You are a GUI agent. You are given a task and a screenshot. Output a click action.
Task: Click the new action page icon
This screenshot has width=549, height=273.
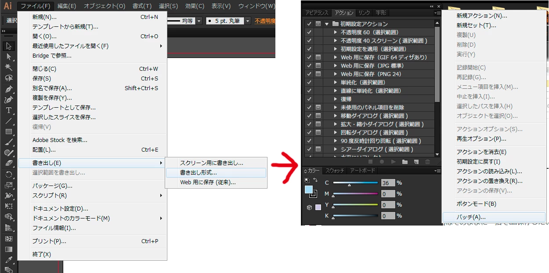pos(416,162)
